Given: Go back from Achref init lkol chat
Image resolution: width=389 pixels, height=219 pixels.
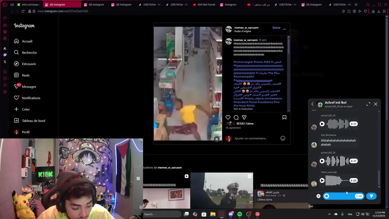Looking at the screenshot, I should tap(312, 104).
